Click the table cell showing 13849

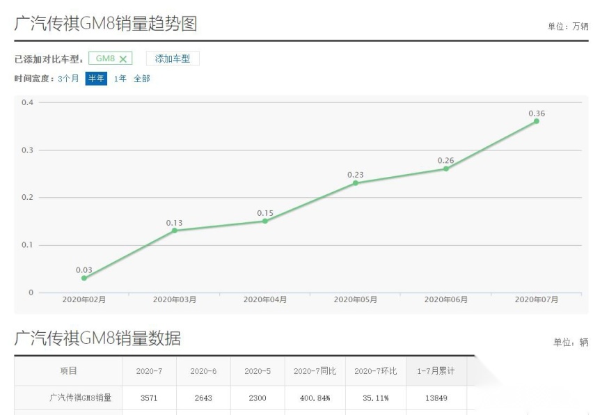click(436, 398)
